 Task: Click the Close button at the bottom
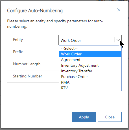coord(110,117)
